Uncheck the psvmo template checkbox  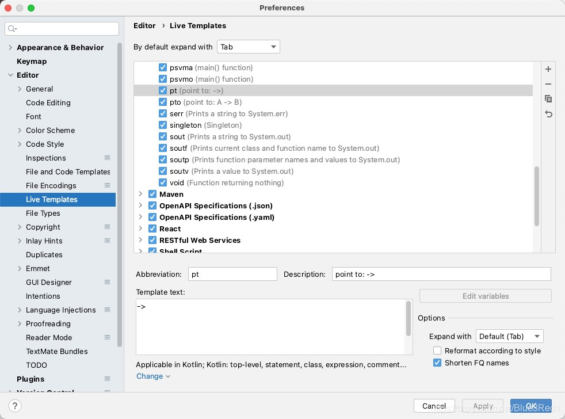(163, 79)
